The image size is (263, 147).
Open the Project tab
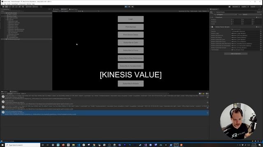point(5,91)
